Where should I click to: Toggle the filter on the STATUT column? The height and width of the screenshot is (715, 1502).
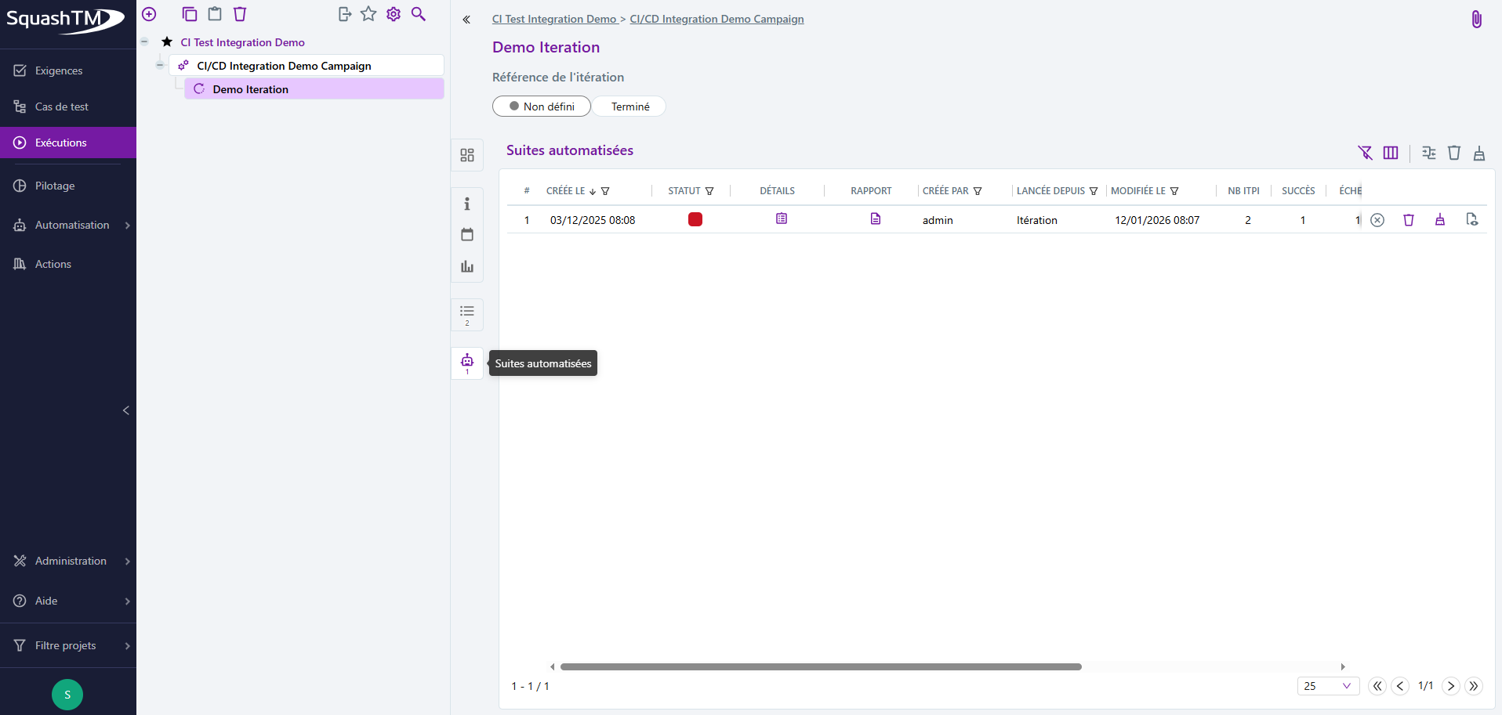[x=709, y=191]
